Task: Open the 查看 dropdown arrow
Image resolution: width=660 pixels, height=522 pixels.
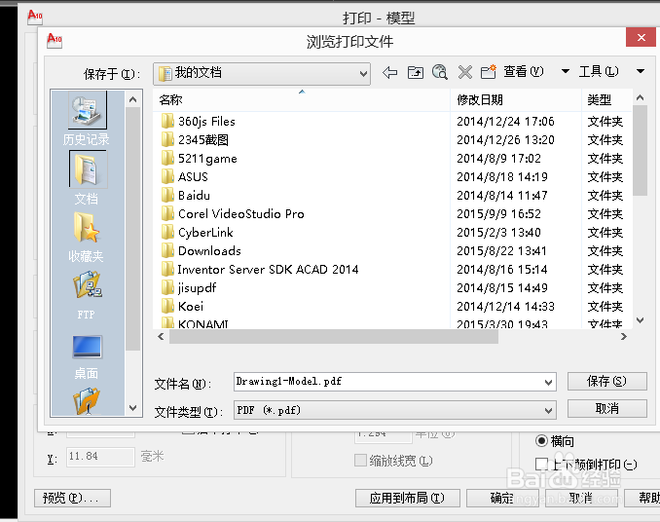Action: 566,71
